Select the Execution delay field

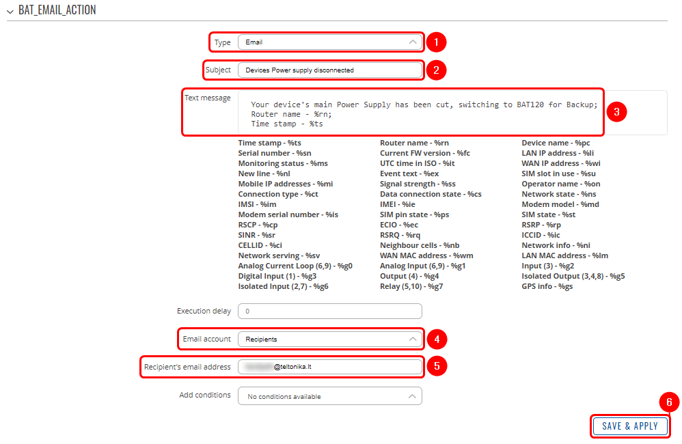(330, 311)
